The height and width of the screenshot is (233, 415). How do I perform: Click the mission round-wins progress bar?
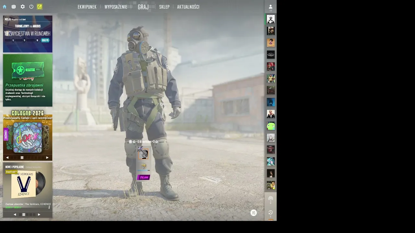[x=22, y=40]
